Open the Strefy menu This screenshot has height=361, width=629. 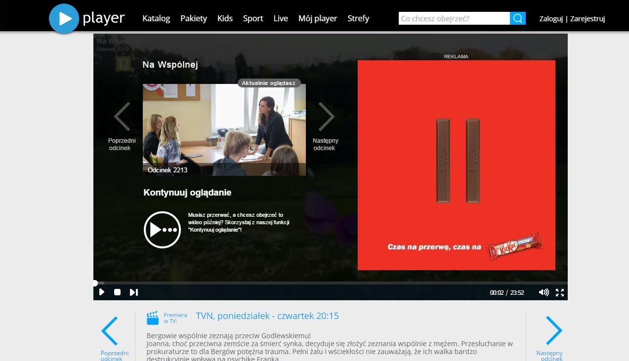[358, 19]
